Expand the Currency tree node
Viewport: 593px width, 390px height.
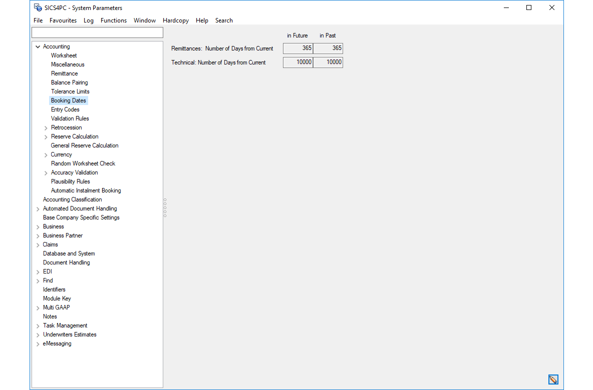click(x=46, y=154)
